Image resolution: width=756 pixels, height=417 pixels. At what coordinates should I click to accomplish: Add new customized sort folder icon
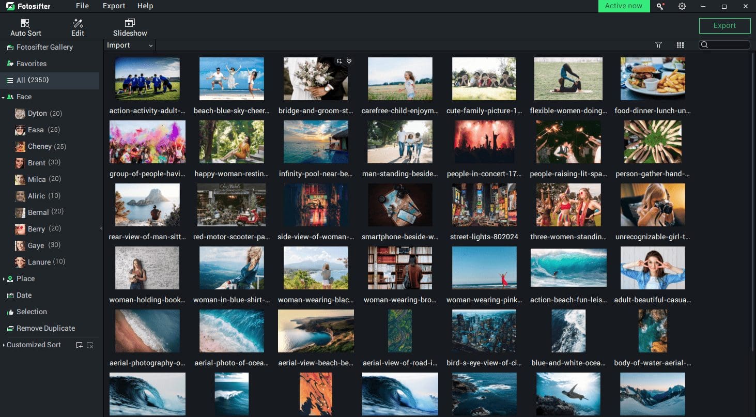coord(79,345)
